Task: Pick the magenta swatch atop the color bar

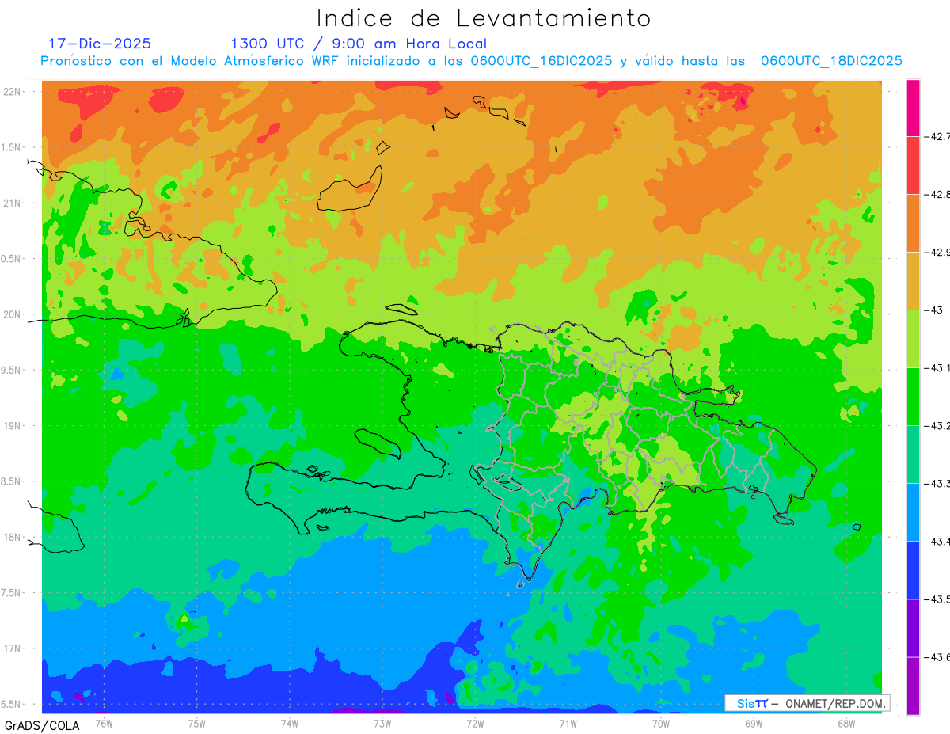Action: pyautogui.click(x=913, y=108)
